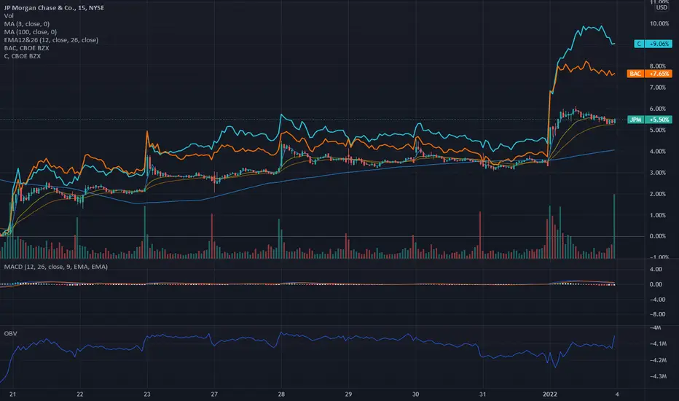Viewport: 679px width, 401px height.
Task: Select the Vol indicator label
Action: (x=9, y=15)
